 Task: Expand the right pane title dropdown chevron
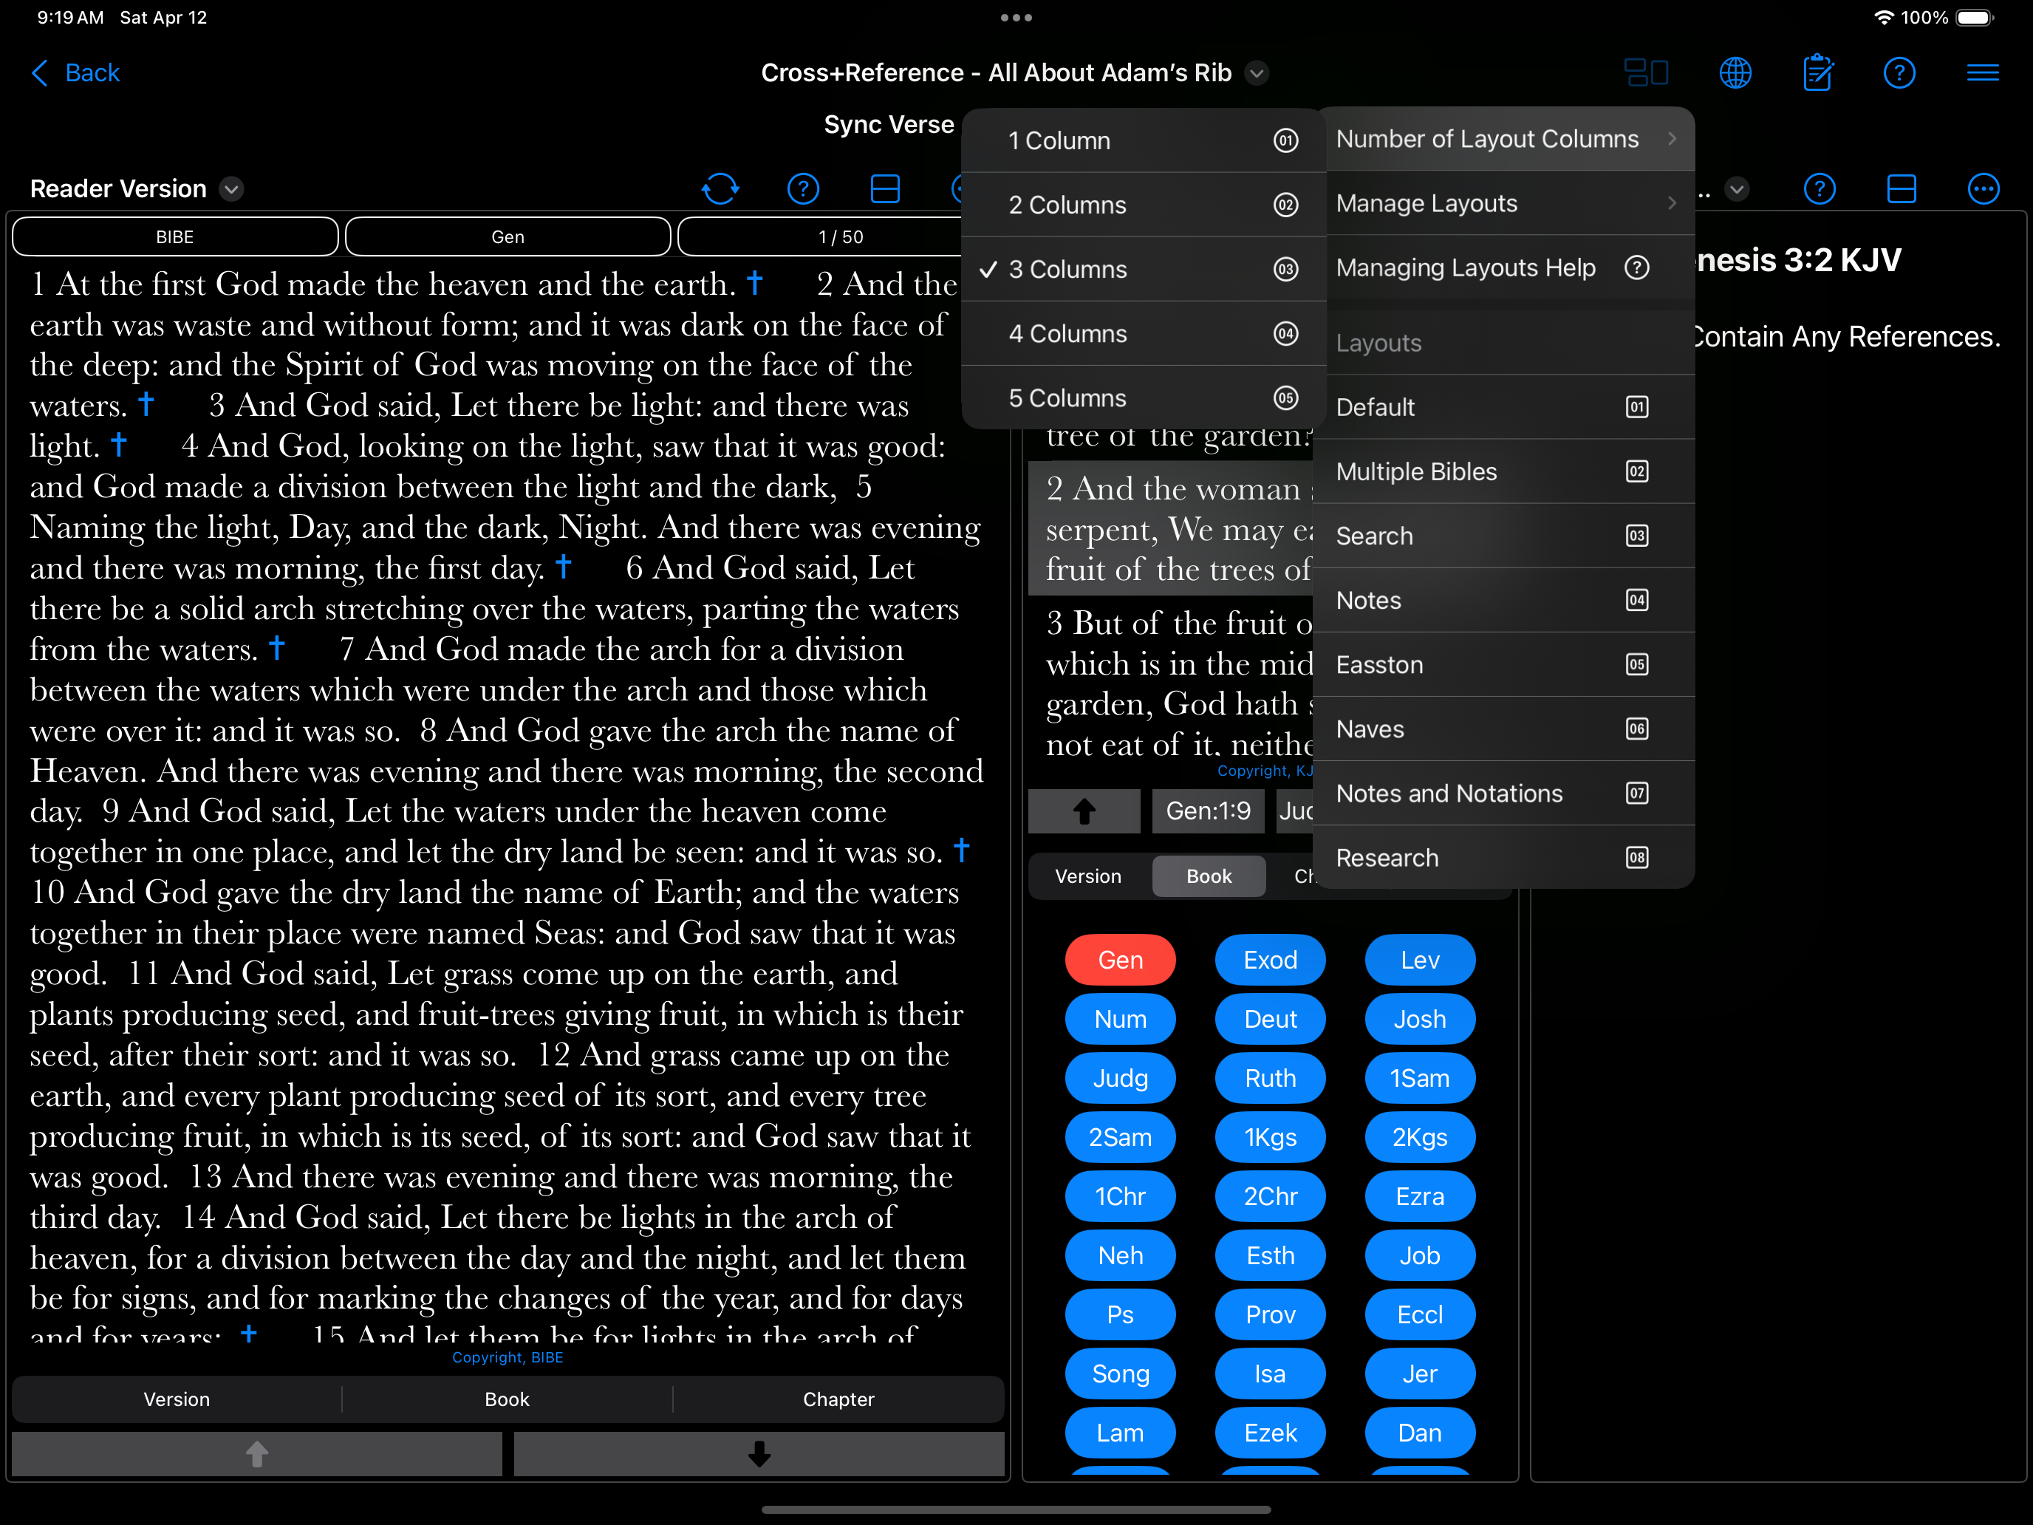click(1736, 189)
